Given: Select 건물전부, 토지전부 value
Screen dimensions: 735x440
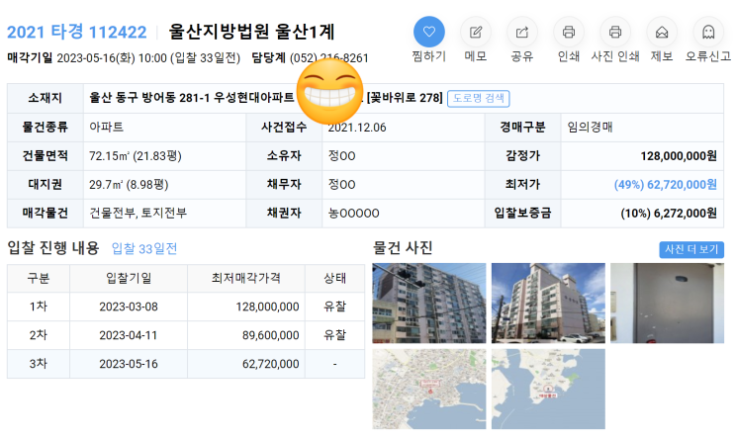Looking at the screenshot, I should point(138,214).
